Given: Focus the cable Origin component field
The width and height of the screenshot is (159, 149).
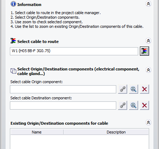Looking at the screenshot, I should [x=63, y=89].
